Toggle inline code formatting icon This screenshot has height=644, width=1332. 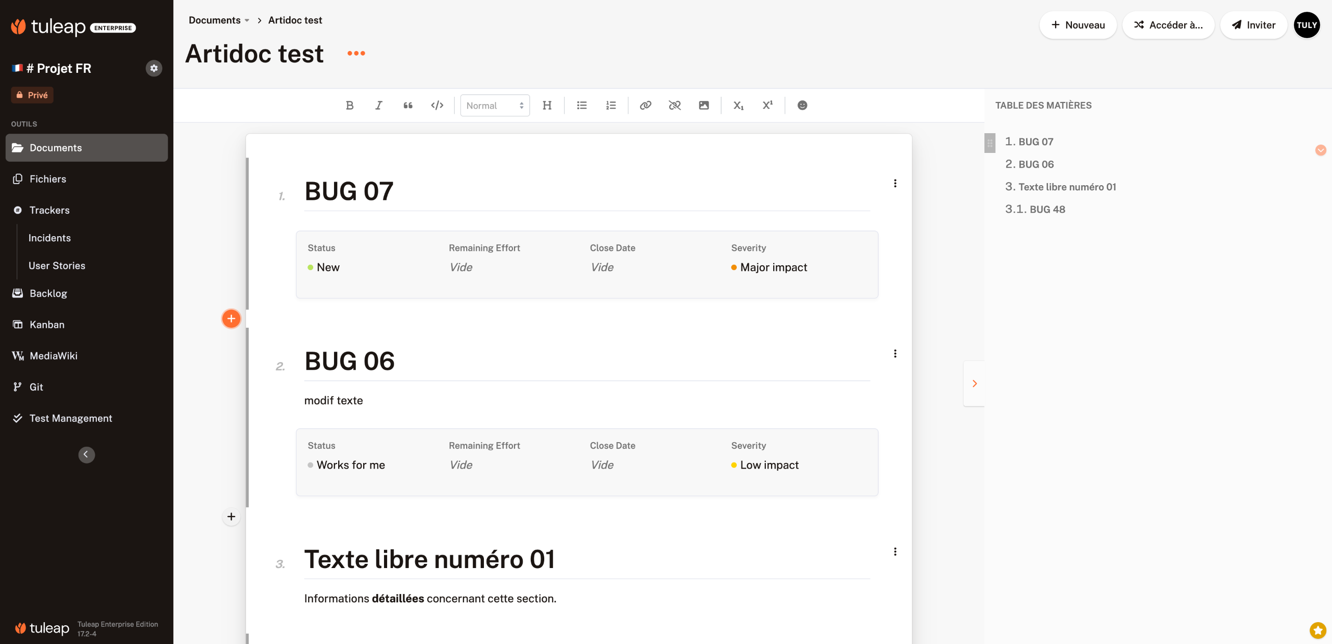[437, 105]
